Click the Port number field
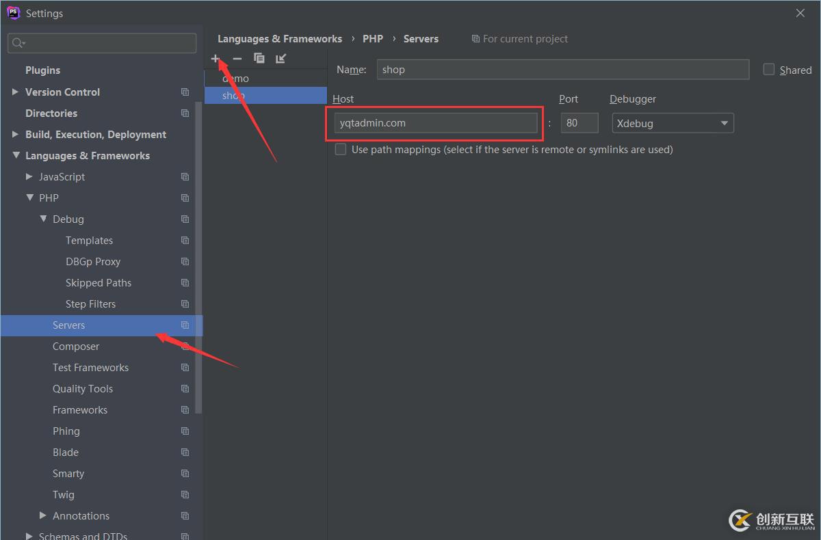 coord(579,123)
